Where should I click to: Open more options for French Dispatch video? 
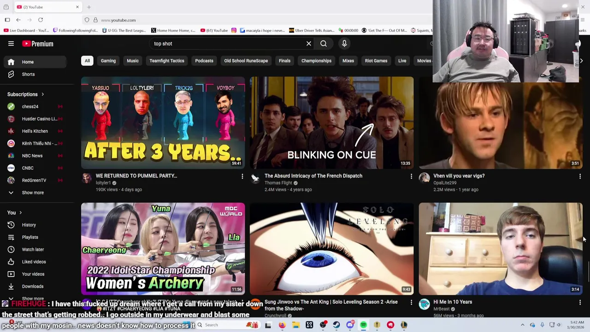pos(411,176)
